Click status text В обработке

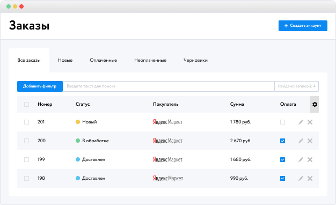click(x=96, y=141)
